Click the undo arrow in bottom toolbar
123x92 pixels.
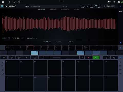coord(114,58)
